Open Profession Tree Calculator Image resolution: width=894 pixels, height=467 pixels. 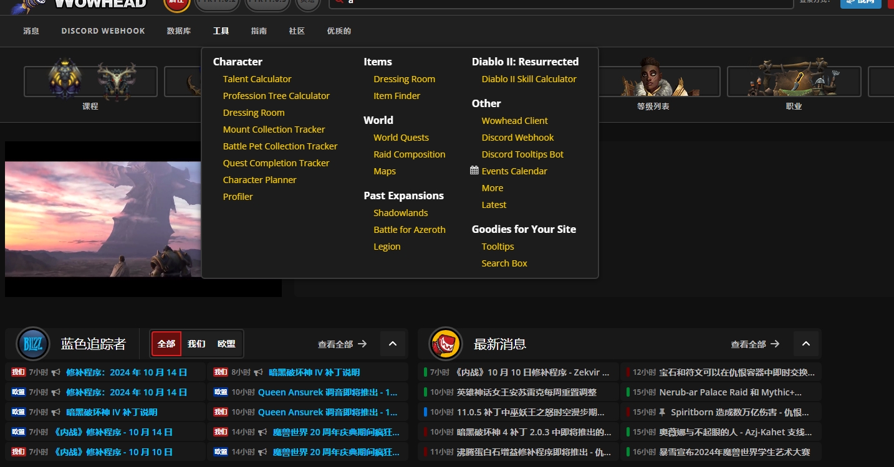[x=276, y=96]
